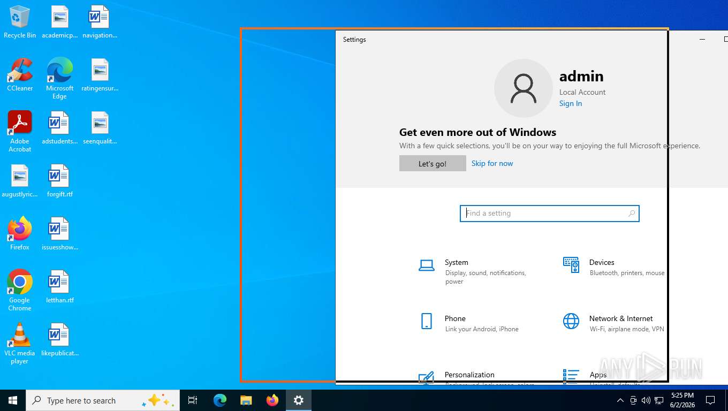Show hidden system tray icons
Screen dimensions: 728x411
pyautogui.click(x=620, y=400)
